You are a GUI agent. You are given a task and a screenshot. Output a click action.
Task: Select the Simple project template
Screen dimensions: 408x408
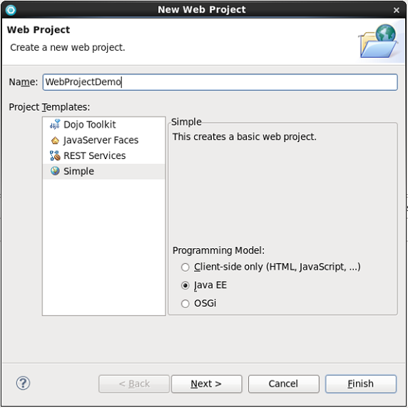104,171
